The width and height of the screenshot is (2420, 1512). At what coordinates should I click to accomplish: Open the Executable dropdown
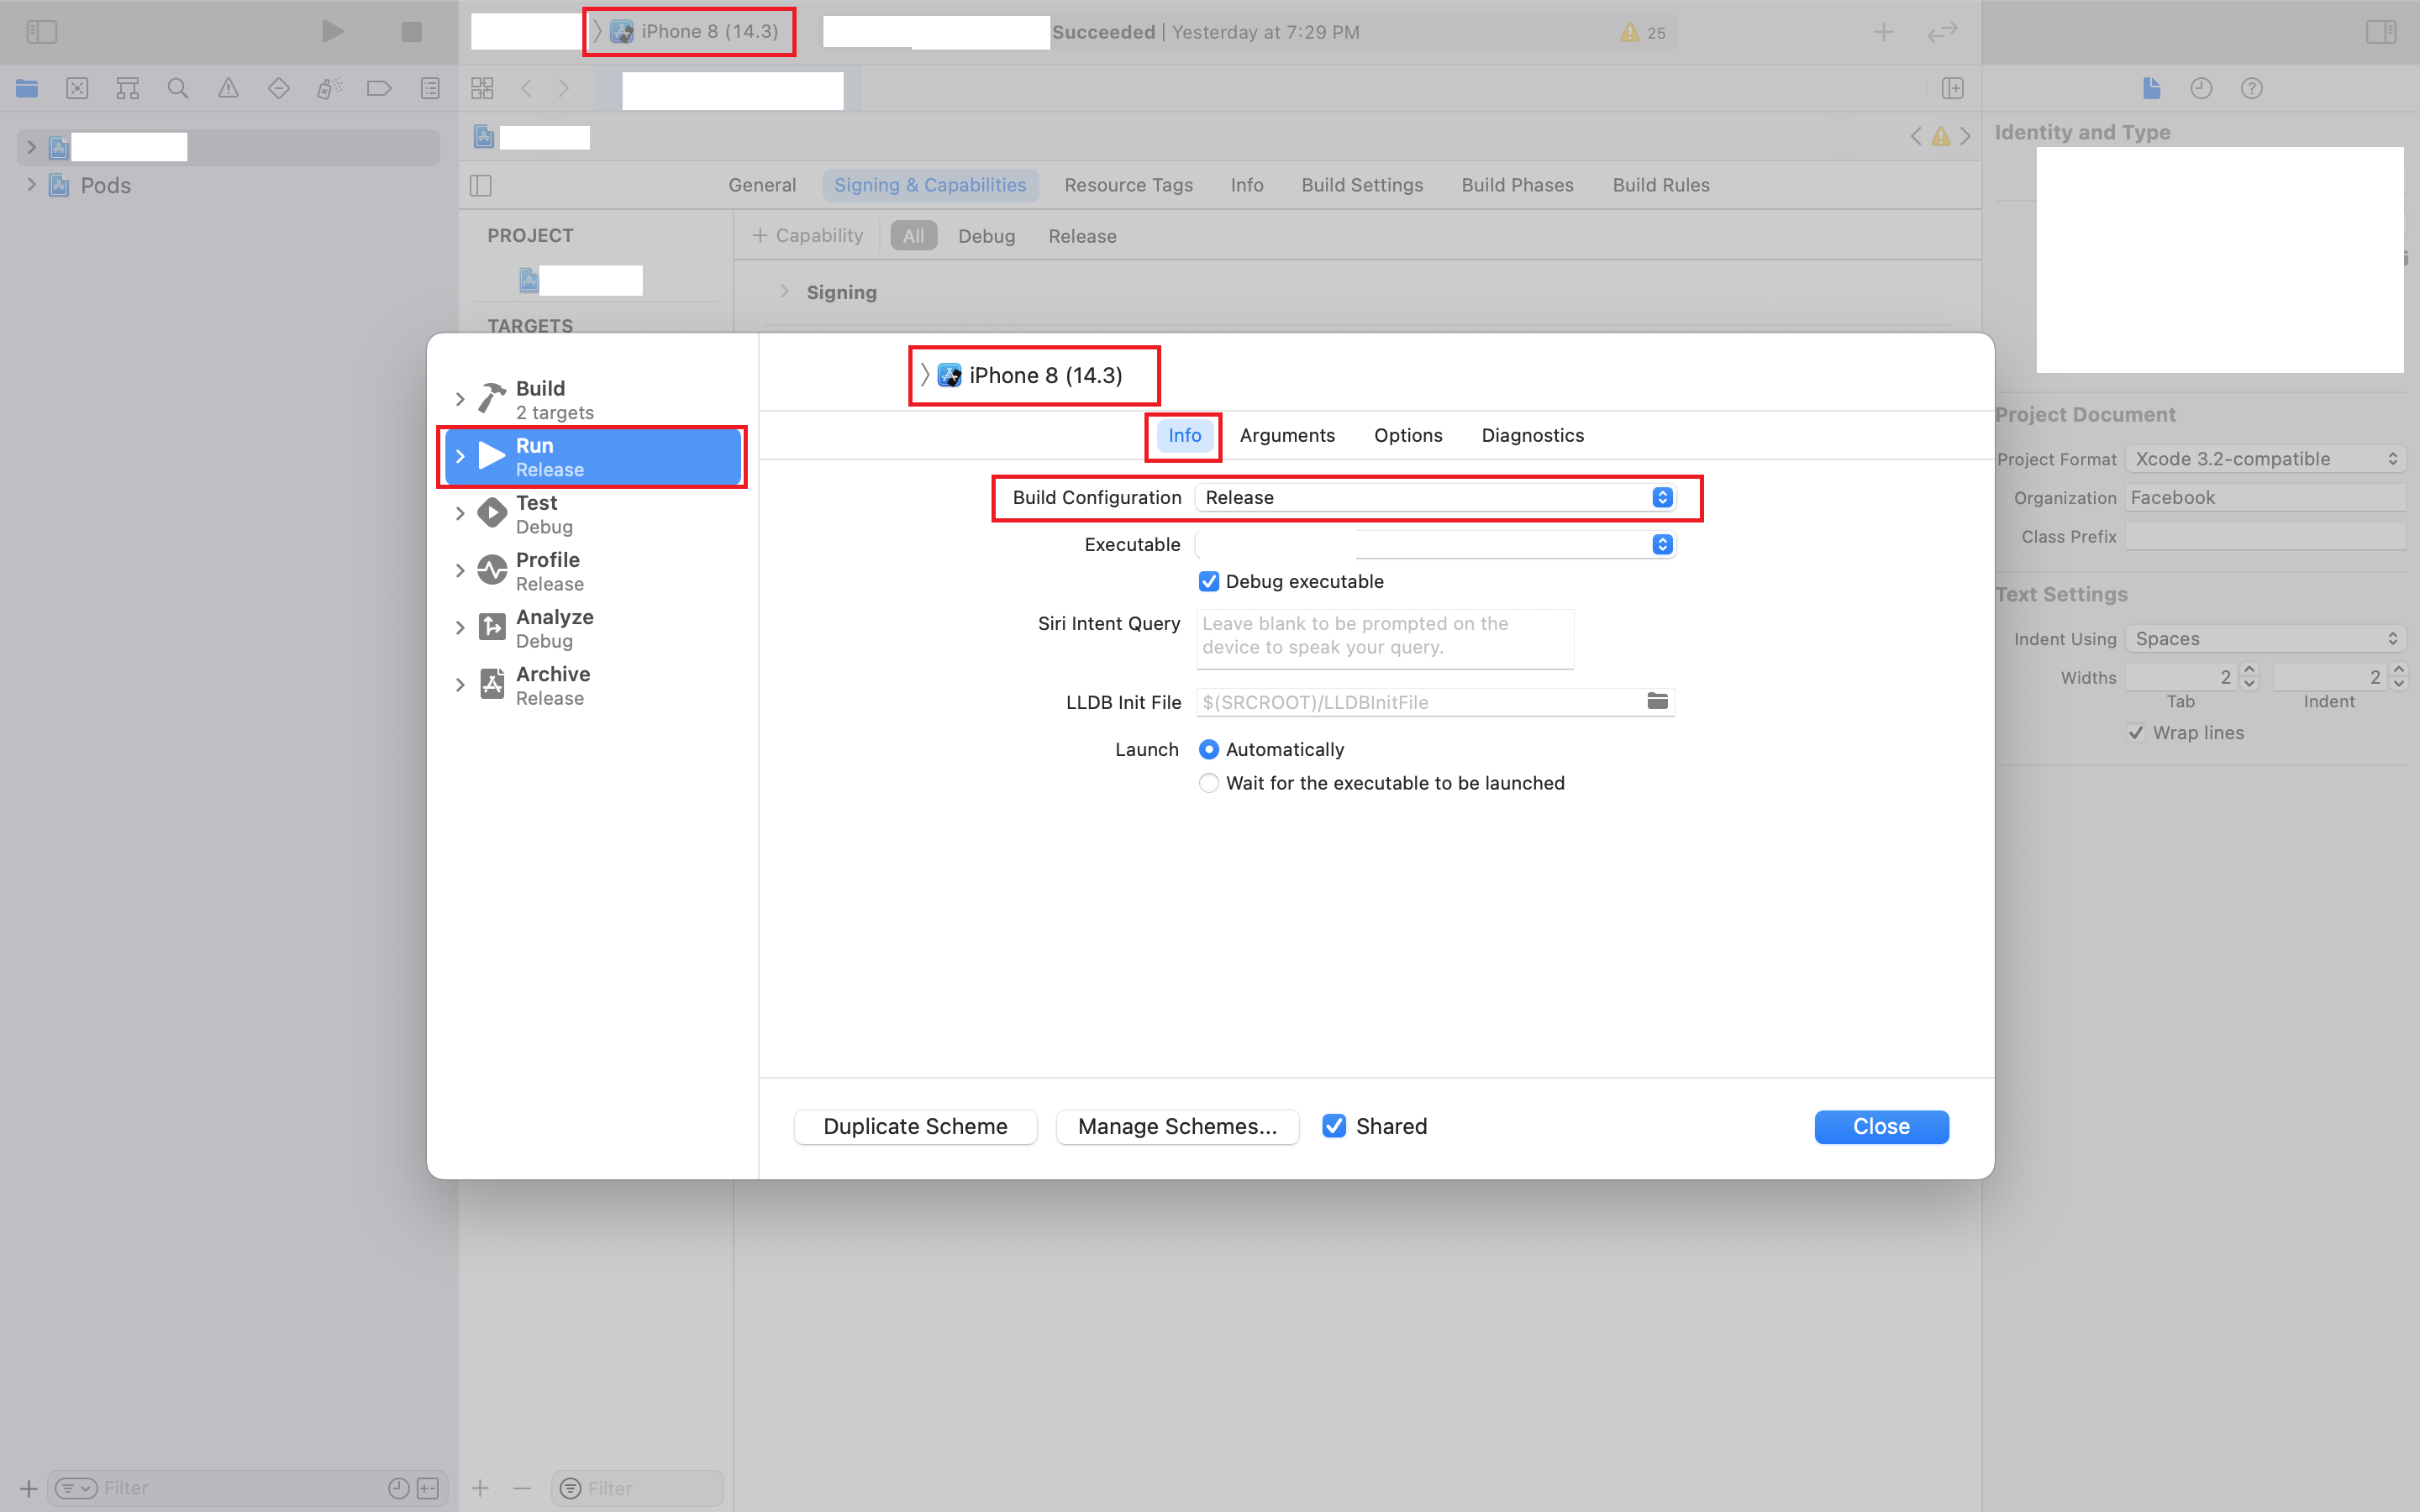[1435, 544]
